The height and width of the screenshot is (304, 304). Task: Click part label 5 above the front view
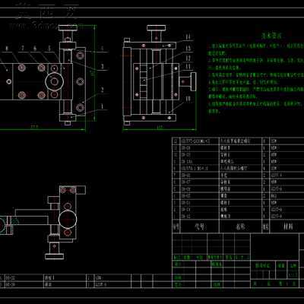[x=49, y=48]
